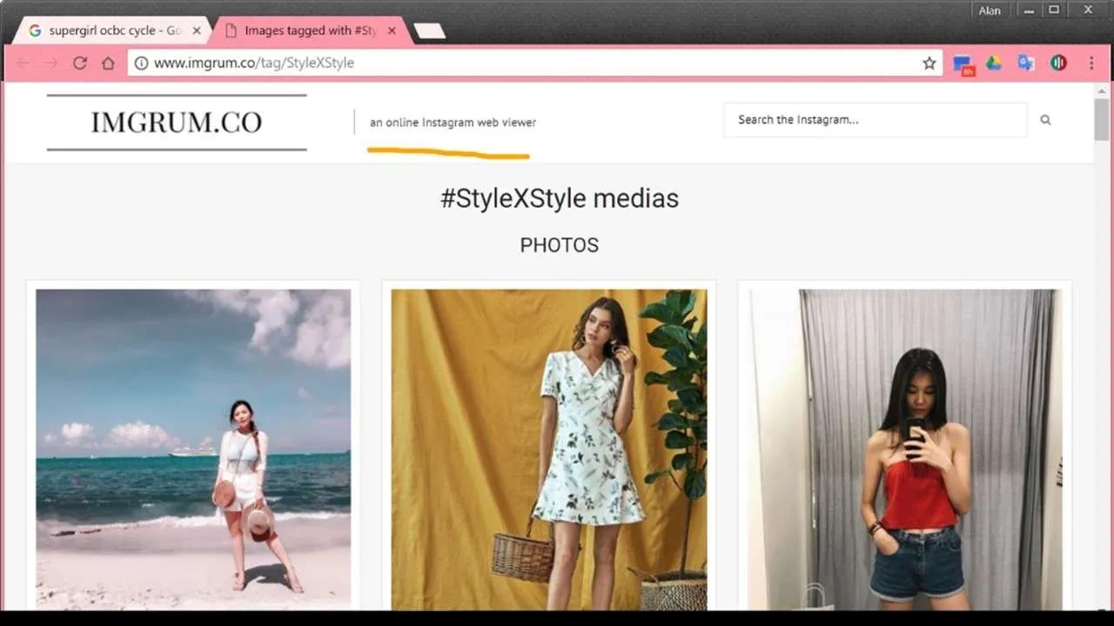The image size is (1114, 626).
Task: Go to the browser home page icon
Action: (108, 63)
